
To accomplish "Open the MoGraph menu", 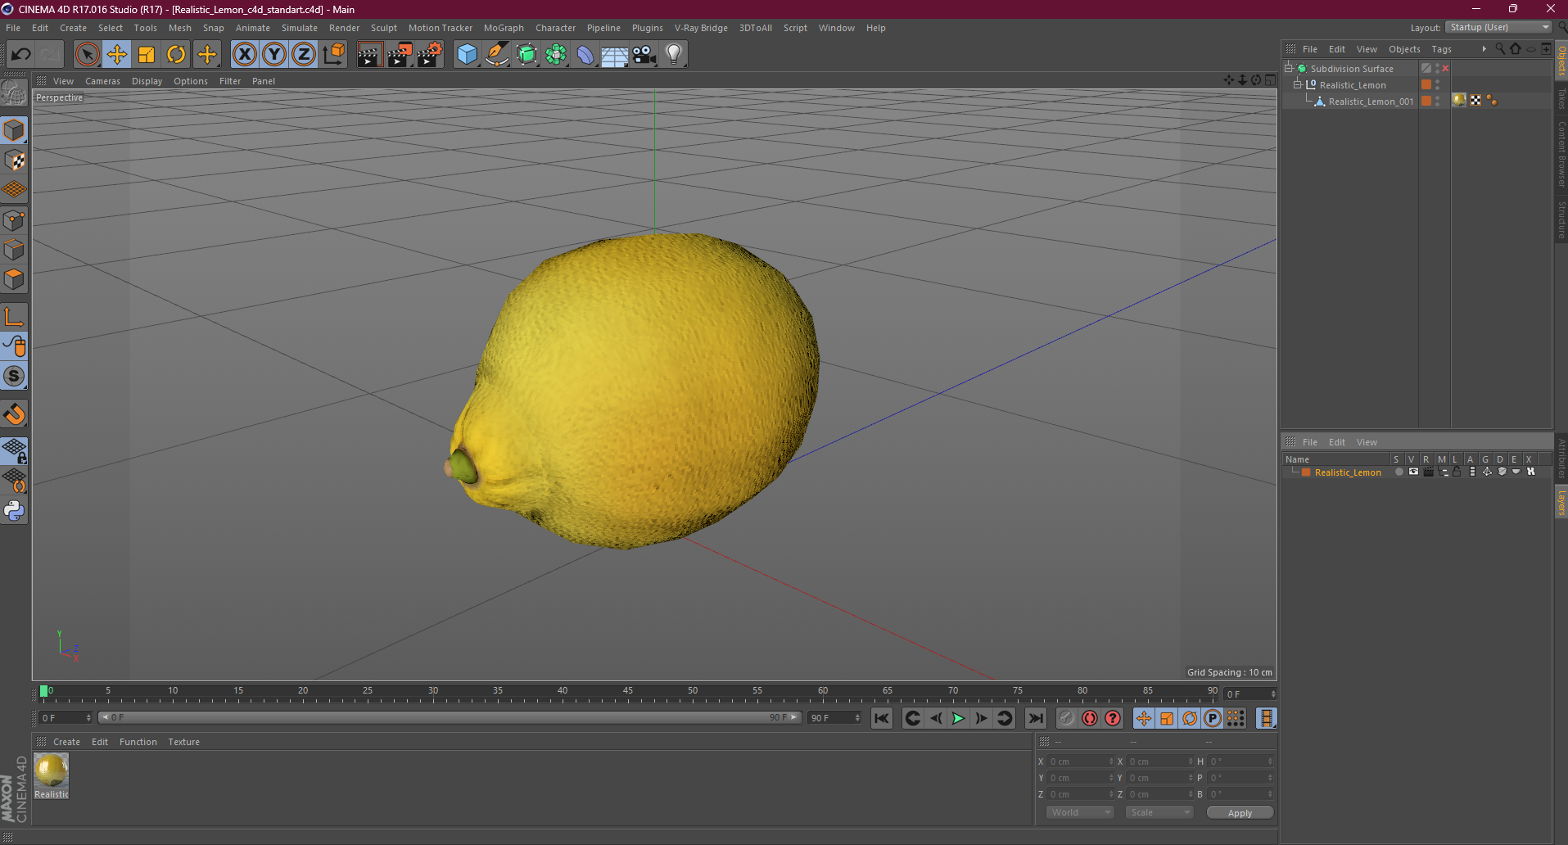I will tap(504, 28).
